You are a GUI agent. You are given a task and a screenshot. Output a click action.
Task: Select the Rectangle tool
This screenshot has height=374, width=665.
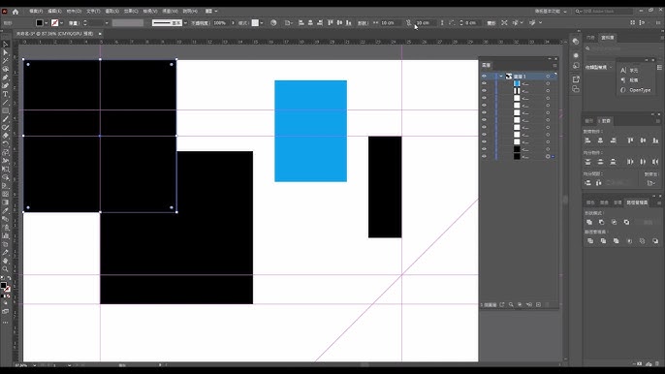[6, 110]
